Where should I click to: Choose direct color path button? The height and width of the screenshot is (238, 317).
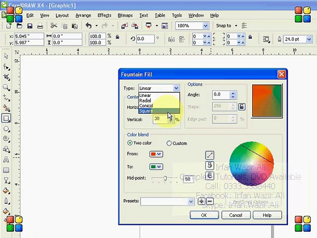coord(210,155)
